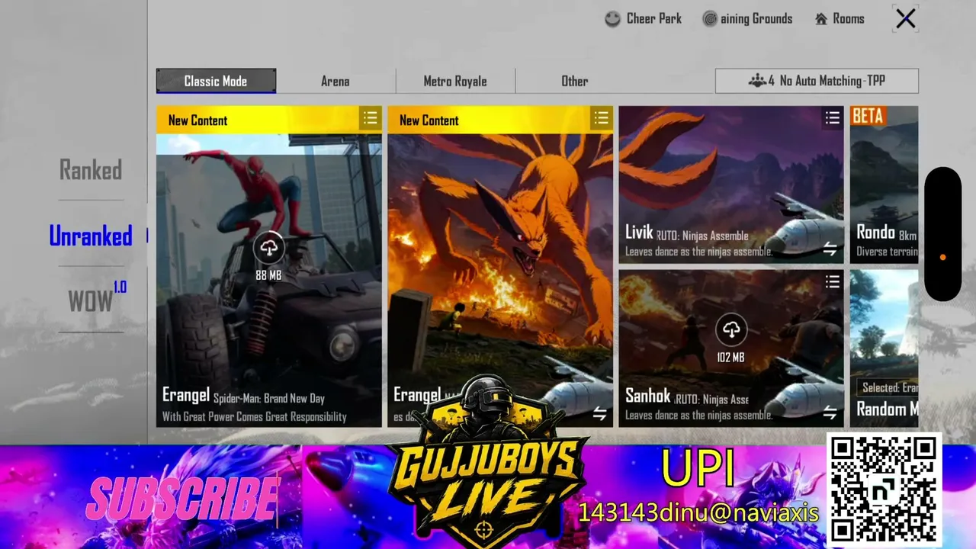Image resolution: width=976 pixels, height=549 pixels.
Task: Click the Livik map title text
Action: coord(639,232)
